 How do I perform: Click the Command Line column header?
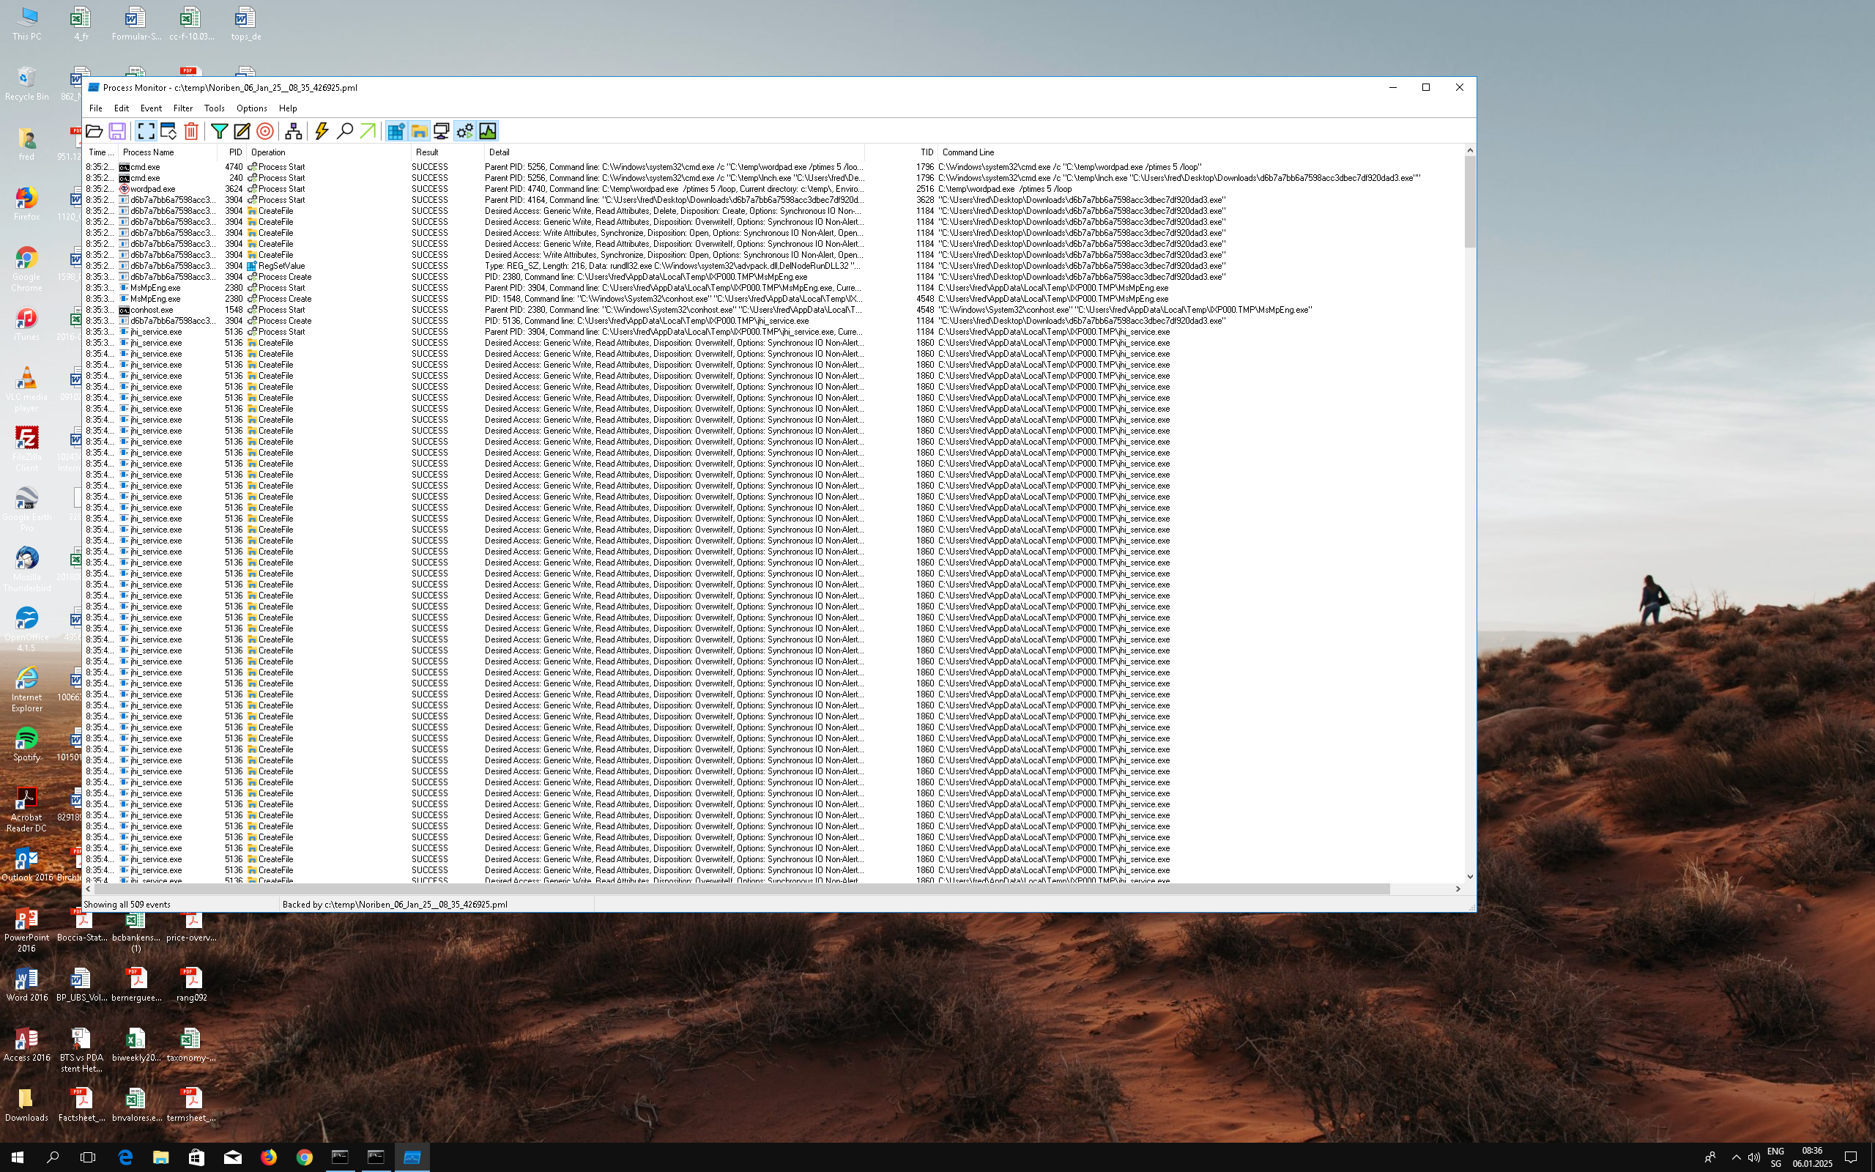coord(968,152)
